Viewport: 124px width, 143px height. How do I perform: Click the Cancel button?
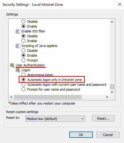[108, 135]
